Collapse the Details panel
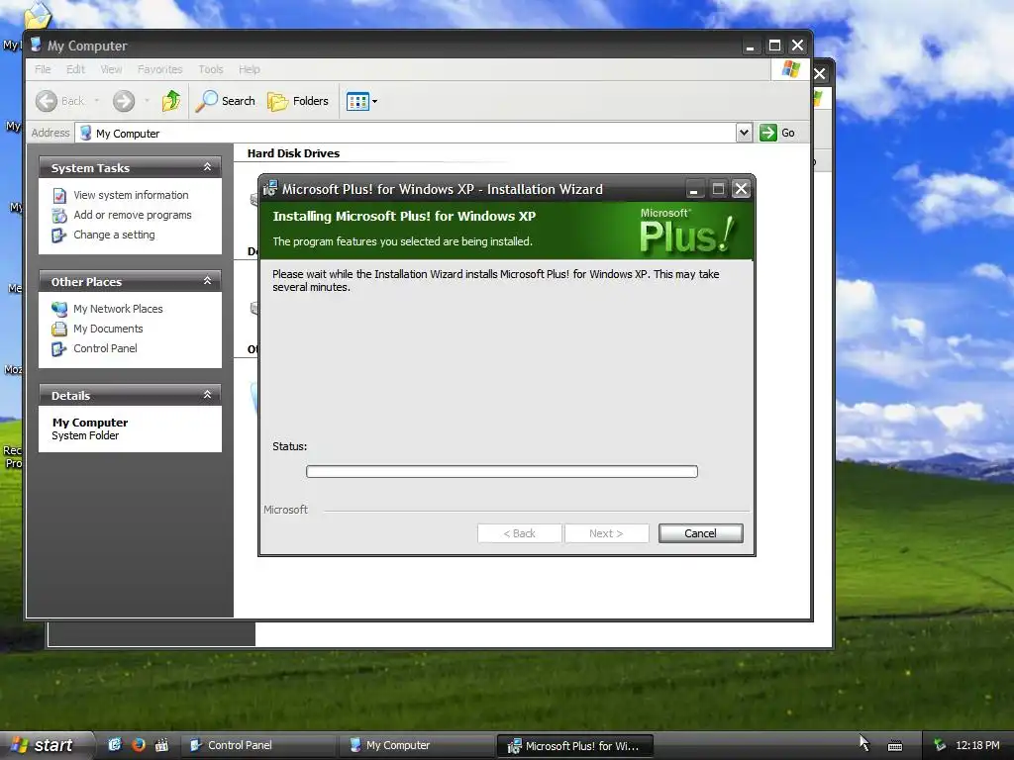The width and height of the screenshot is (1014, 760). (207, 395)
